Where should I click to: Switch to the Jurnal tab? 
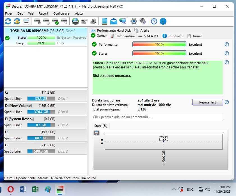click(194, 36)
